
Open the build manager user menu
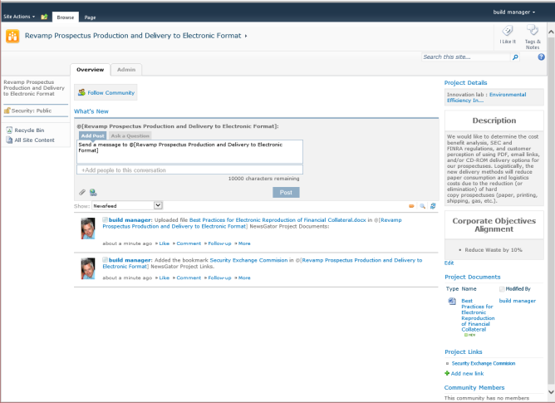[514, 12]
